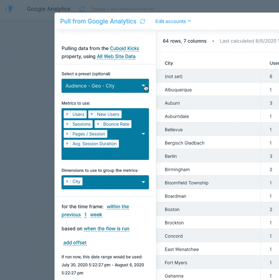Change the time frame unit week
Viewport: 279px width, 280px height.
[x=96, y=215]
